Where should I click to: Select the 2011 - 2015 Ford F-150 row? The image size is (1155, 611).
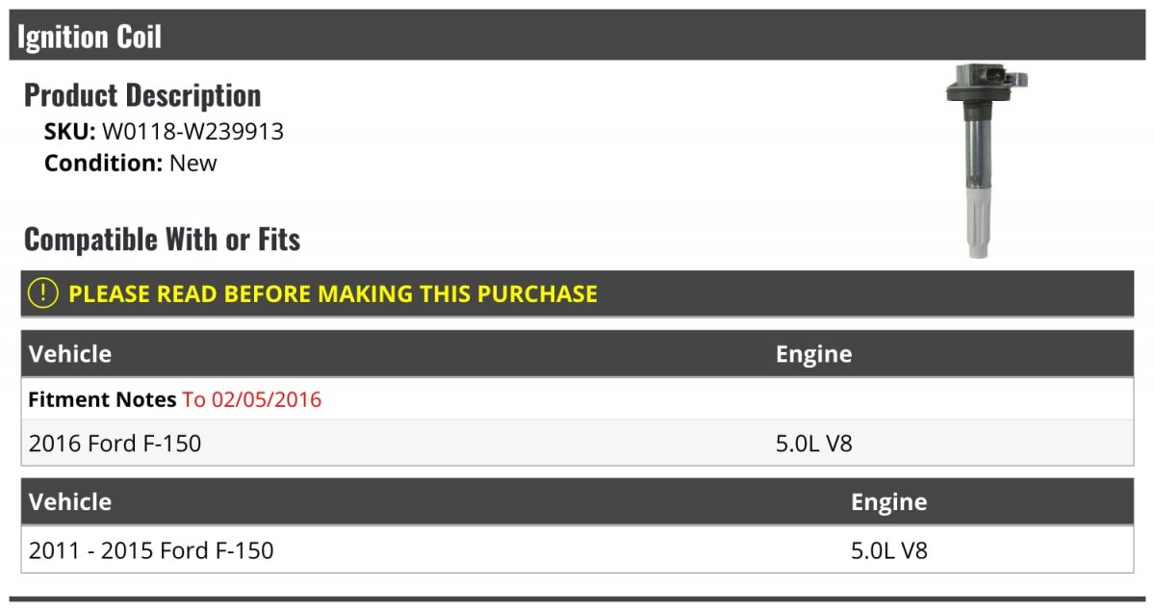coord(577,550)
